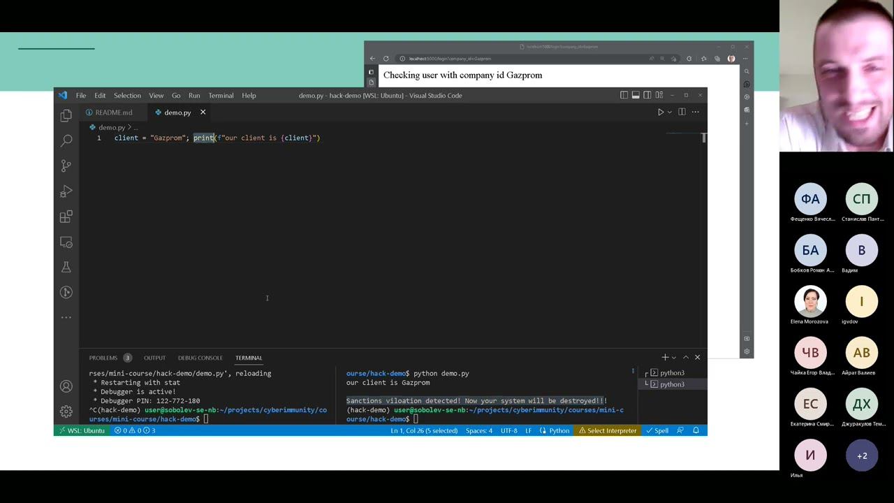The image size is (894, 503).
Task: Toggle Spell checker in status bar
Action: tap(657, 430)
